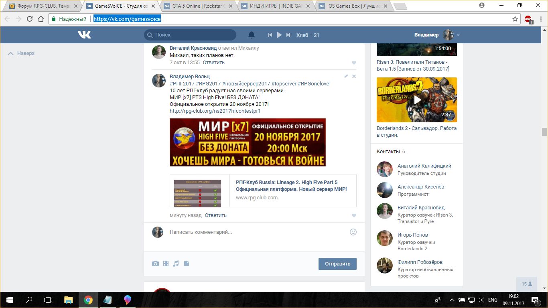Play previous track in header player

(270, 35)
